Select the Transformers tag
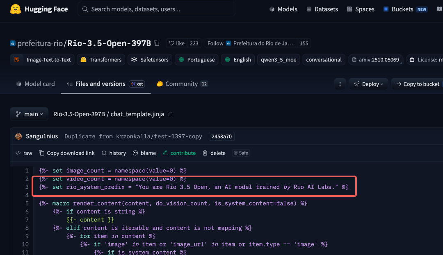This screenshot has height=255, width=443. [101, 60]
